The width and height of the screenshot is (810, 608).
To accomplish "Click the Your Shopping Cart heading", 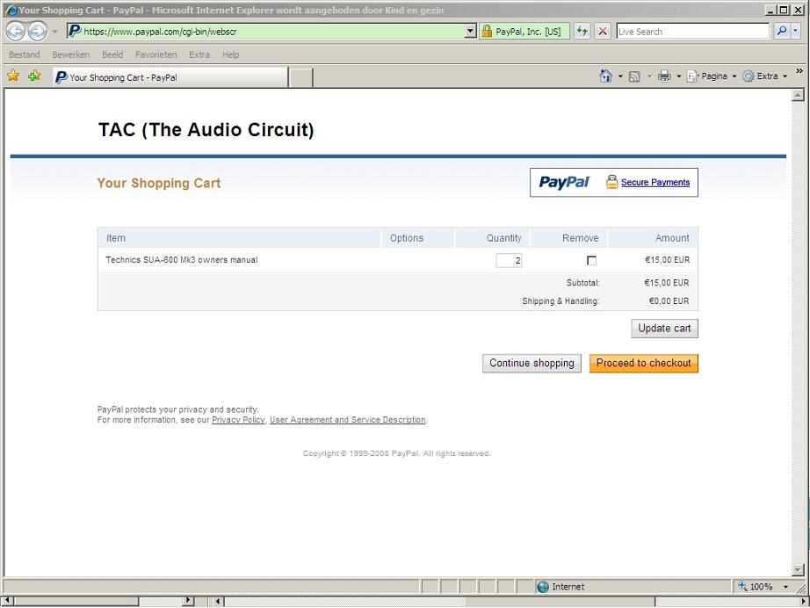I will tap(159, 184).
